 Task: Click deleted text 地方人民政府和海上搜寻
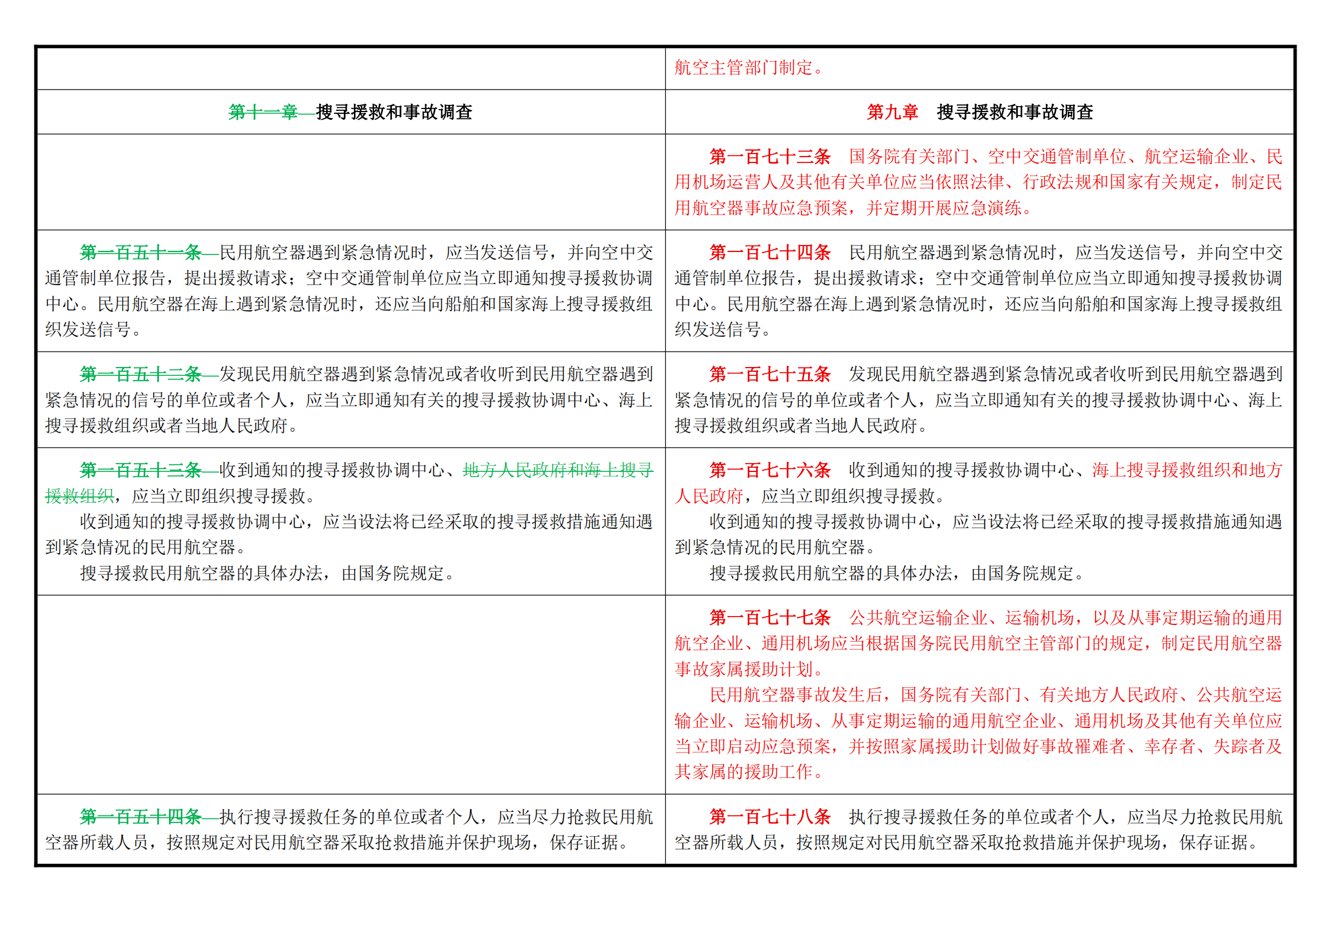pos(558,470)
